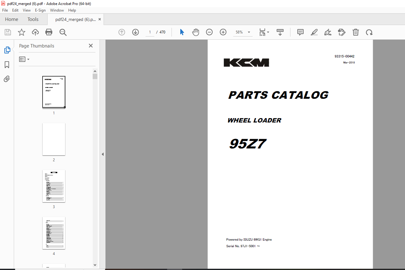
Task: Click the 95Z7 model text
Action: coord(248,144)
